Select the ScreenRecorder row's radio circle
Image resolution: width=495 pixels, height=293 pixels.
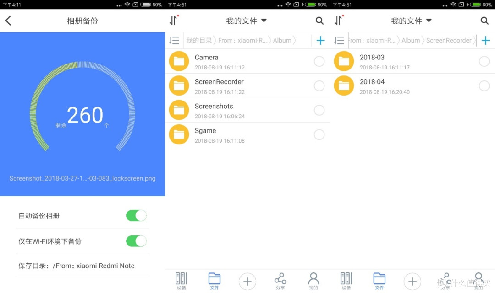pos(319,85)
